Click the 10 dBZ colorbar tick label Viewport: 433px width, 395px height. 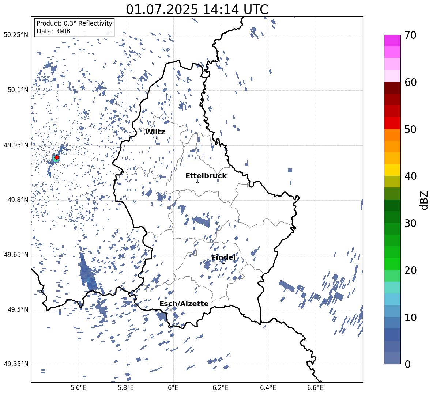coord(410,317)
